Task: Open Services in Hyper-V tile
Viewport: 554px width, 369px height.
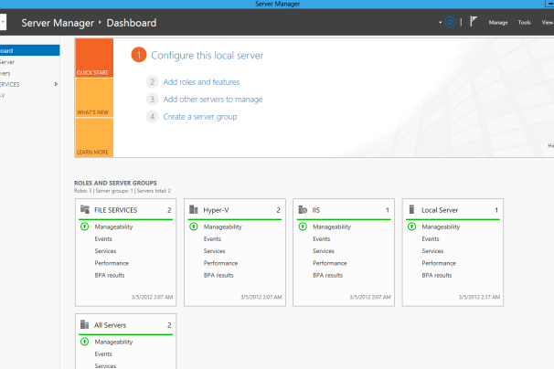Action: click(x=215, y=251)
